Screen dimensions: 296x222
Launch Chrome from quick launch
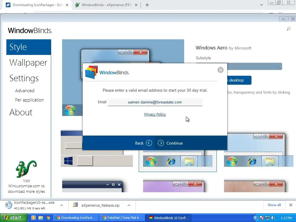(48, 218)
